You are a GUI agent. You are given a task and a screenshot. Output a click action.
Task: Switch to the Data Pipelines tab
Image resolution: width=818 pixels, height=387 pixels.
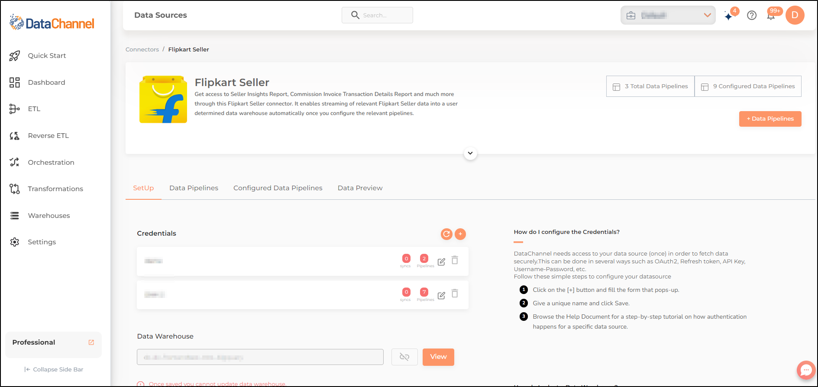click(x=194, y=188)
